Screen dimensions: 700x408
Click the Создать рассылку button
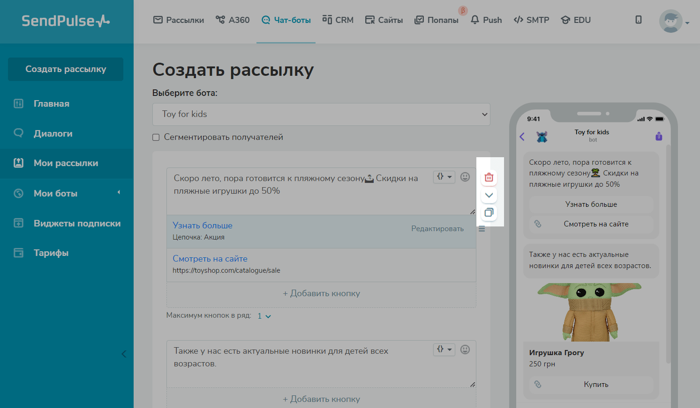(x=66, y=69)
